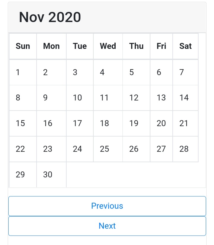Click the Sat column header
Screen dimensions: 214x245
click(185, 46)
